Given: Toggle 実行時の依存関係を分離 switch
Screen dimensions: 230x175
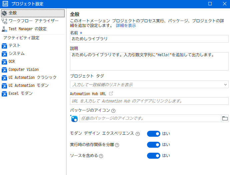Looking at the screenshot, I should [154, 145].
